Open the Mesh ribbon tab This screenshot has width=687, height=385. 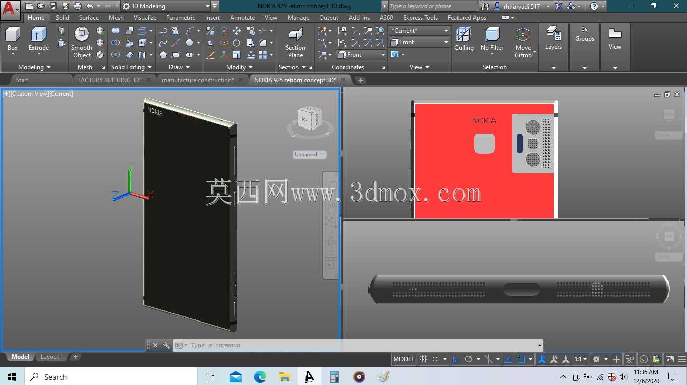(x=116, y=18)
